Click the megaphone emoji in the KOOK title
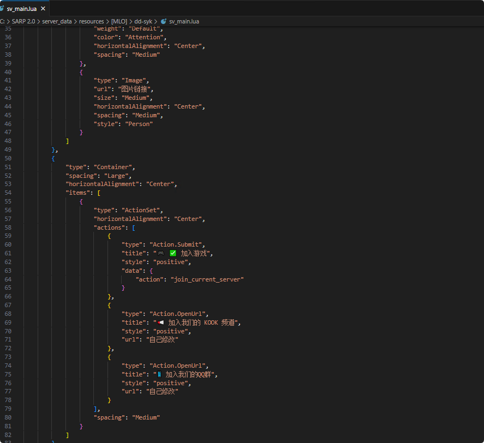Image resolution: width=484 pixels, height=443 pixels. click(160, 322)
